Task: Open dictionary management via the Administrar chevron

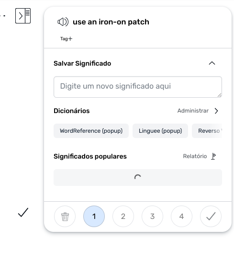Action: point(216,111)
